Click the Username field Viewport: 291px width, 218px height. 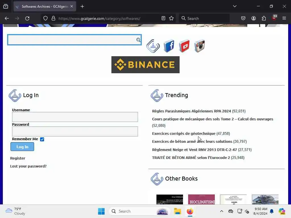tap(75, 117)
